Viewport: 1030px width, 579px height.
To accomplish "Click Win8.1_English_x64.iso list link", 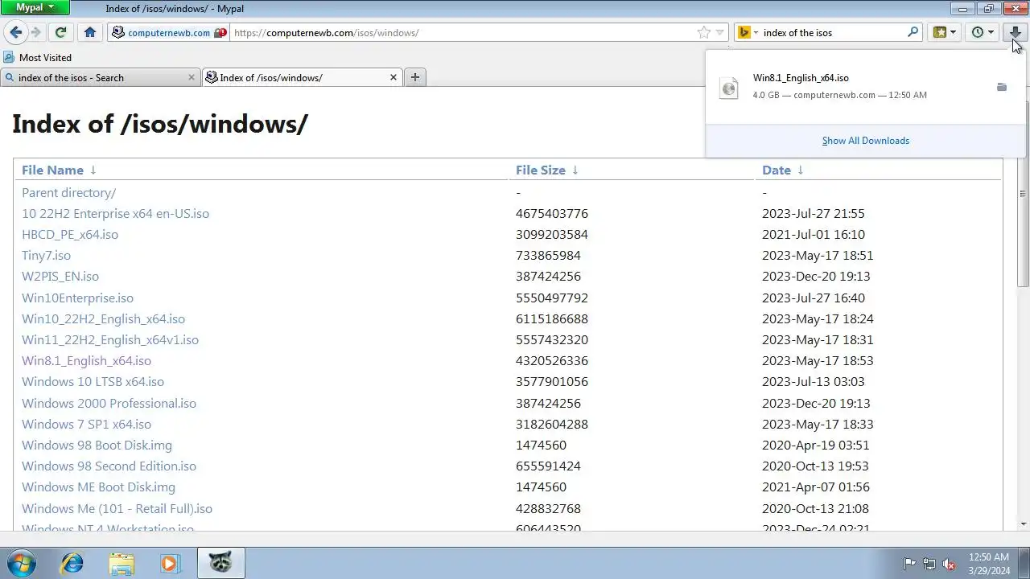I will coord(86,361).
